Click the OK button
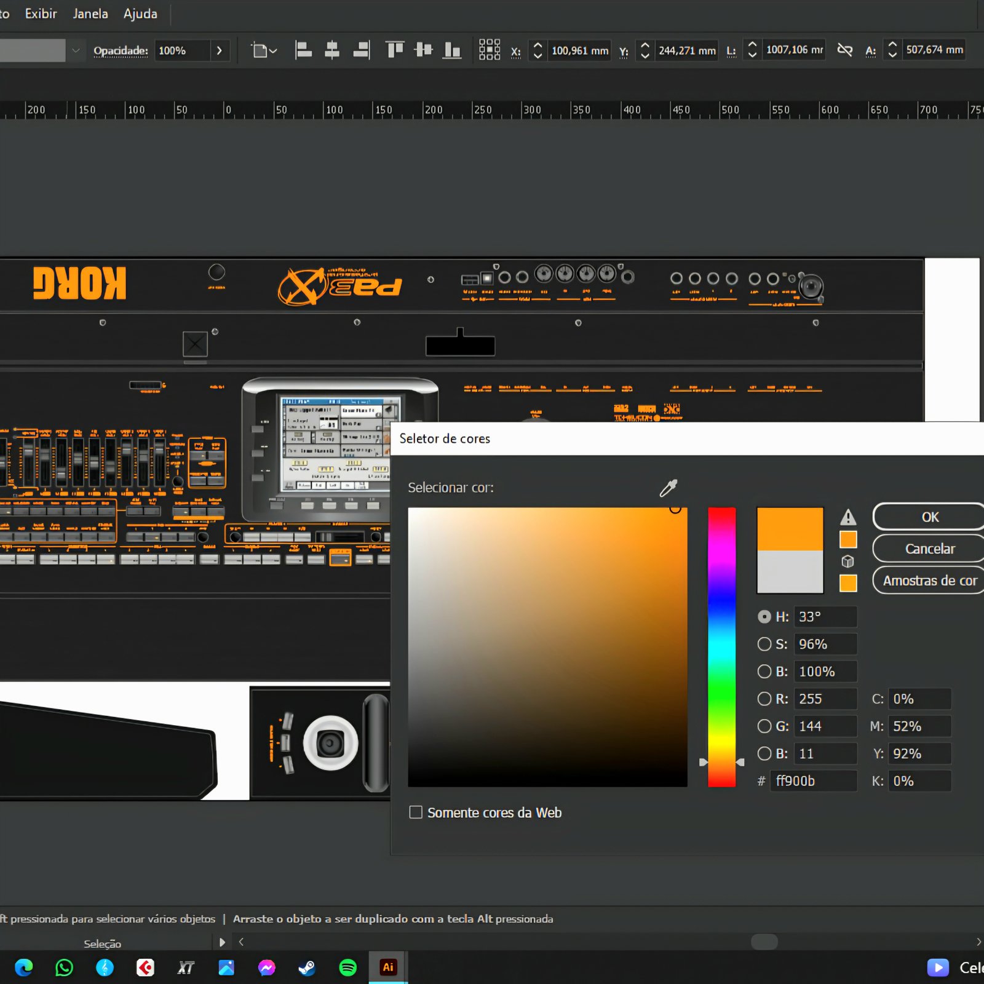 tap(929, 517)
